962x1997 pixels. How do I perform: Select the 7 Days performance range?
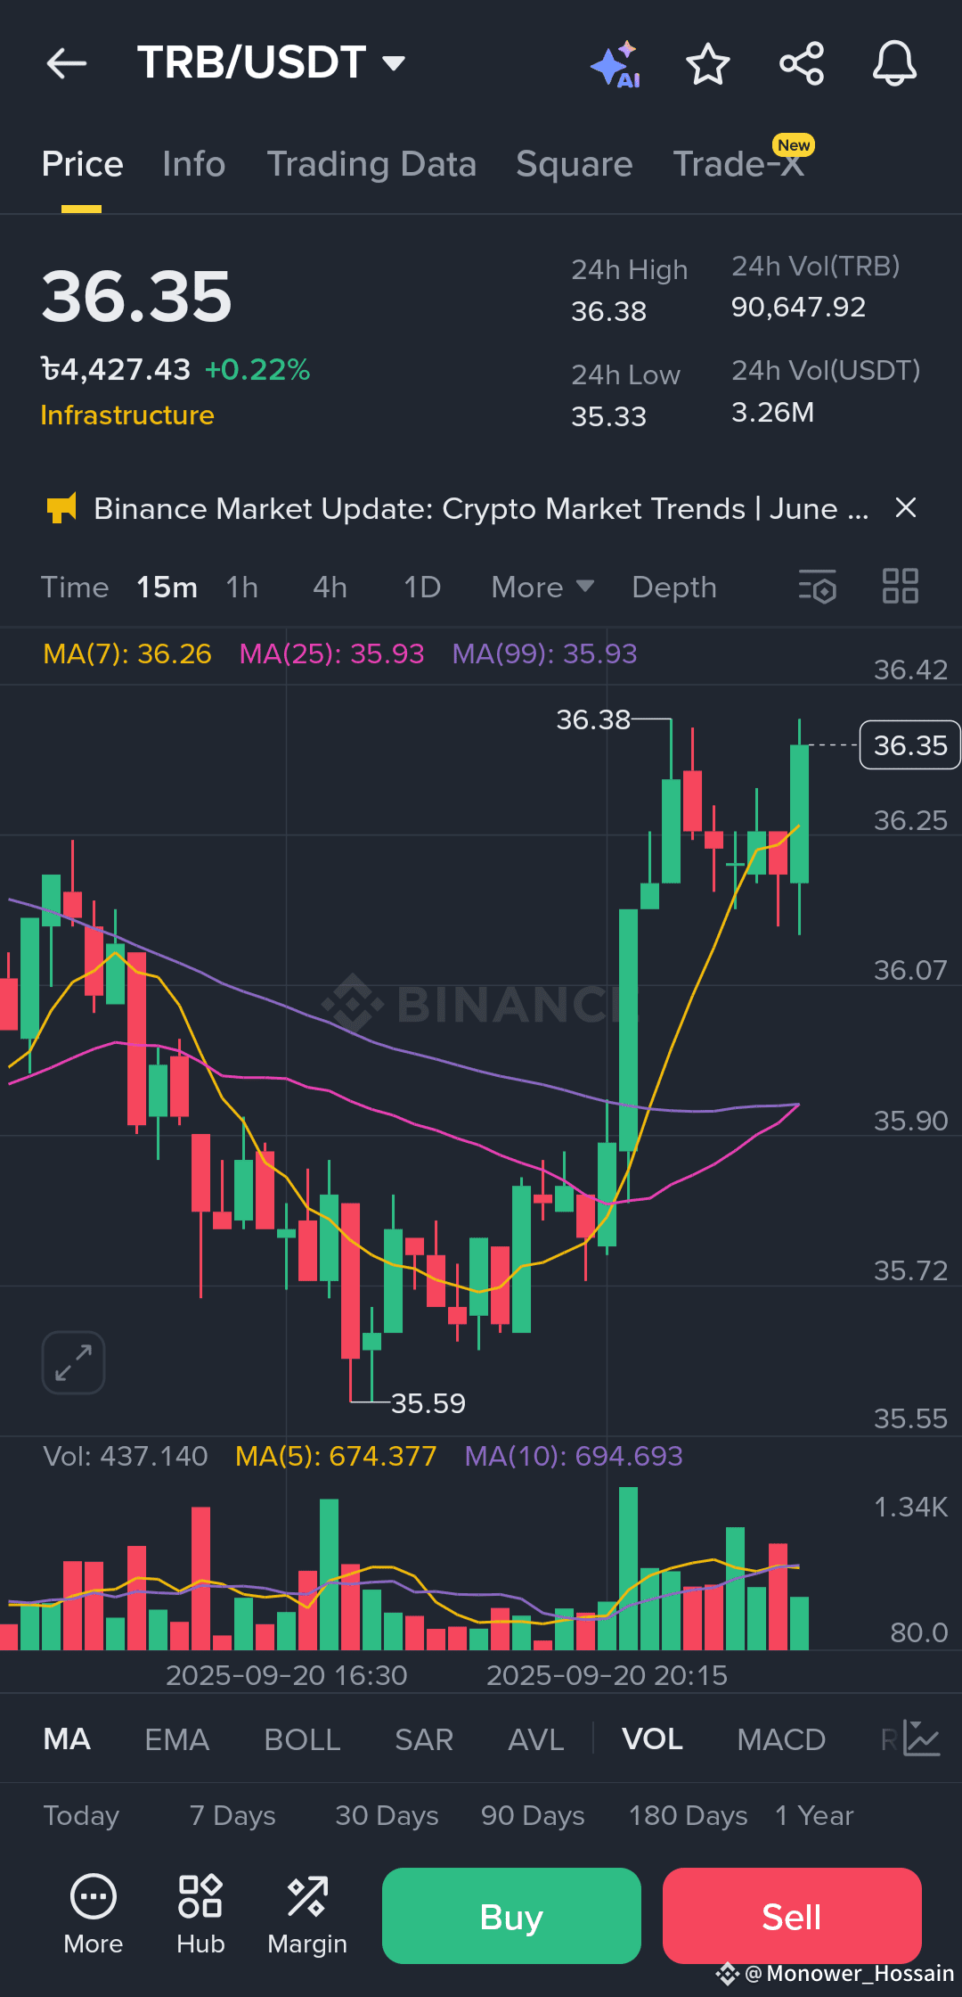click(x=232, y=1815)
